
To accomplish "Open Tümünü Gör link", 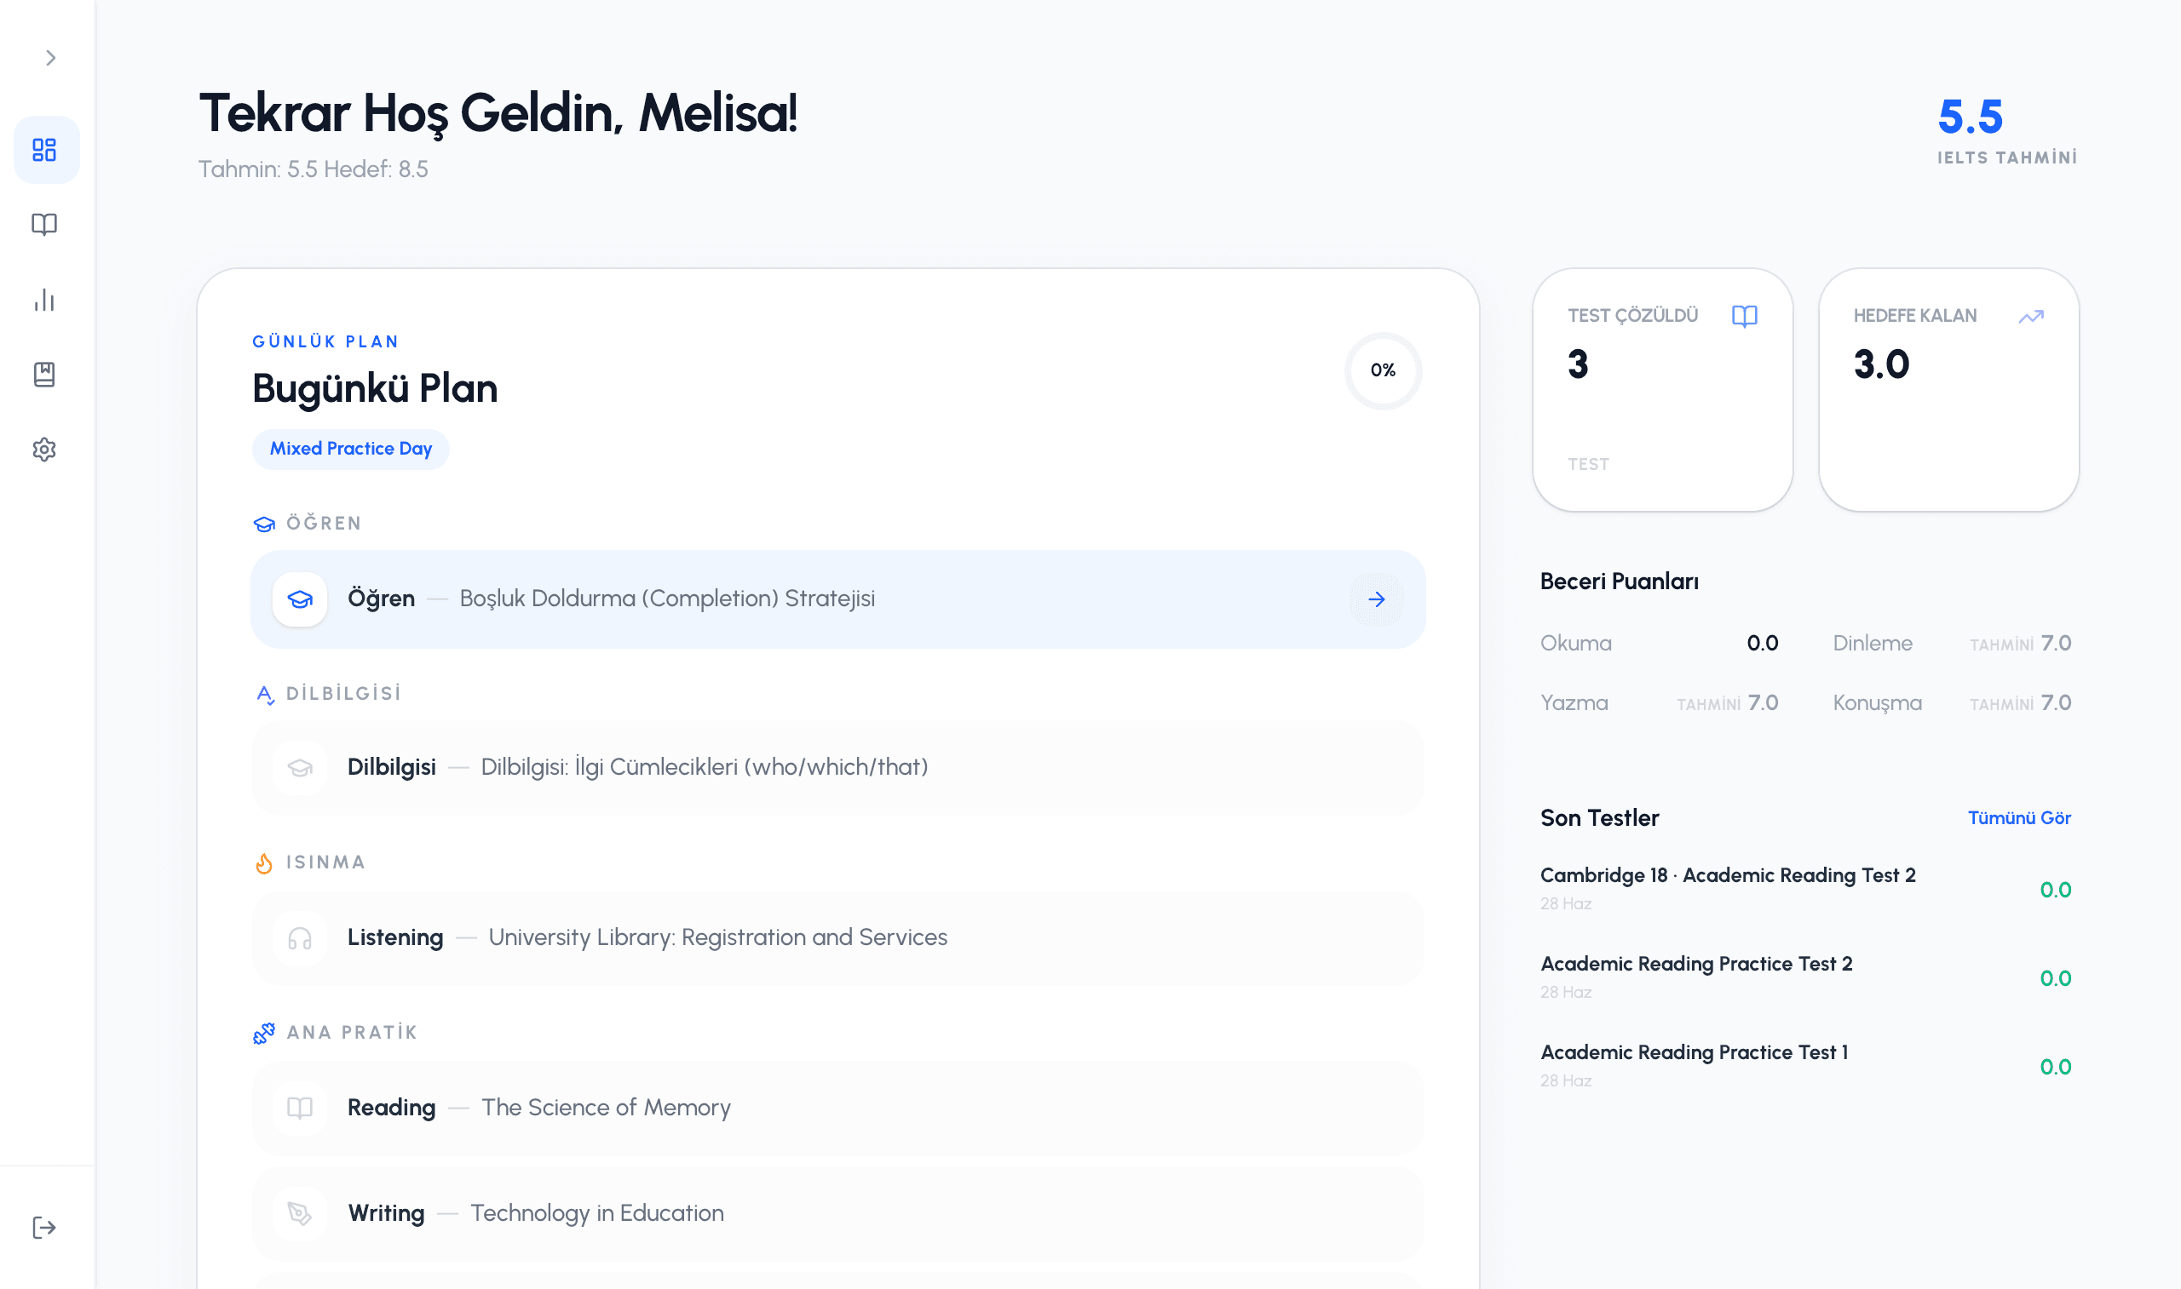I will tap(2018, 818).
